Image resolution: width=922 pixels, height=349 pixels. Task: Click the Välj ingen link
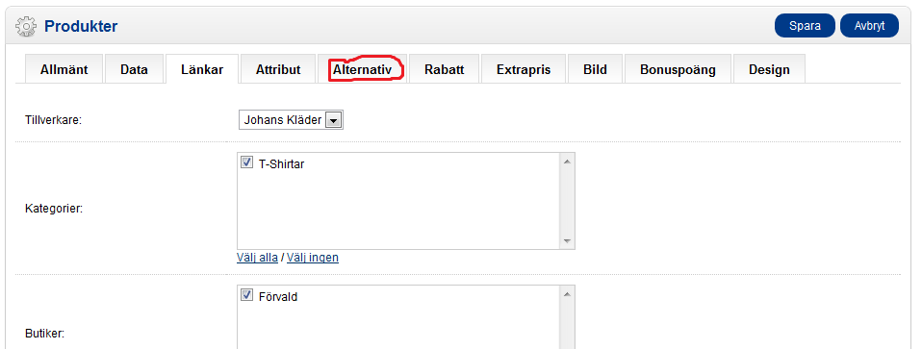coord(313,258)
